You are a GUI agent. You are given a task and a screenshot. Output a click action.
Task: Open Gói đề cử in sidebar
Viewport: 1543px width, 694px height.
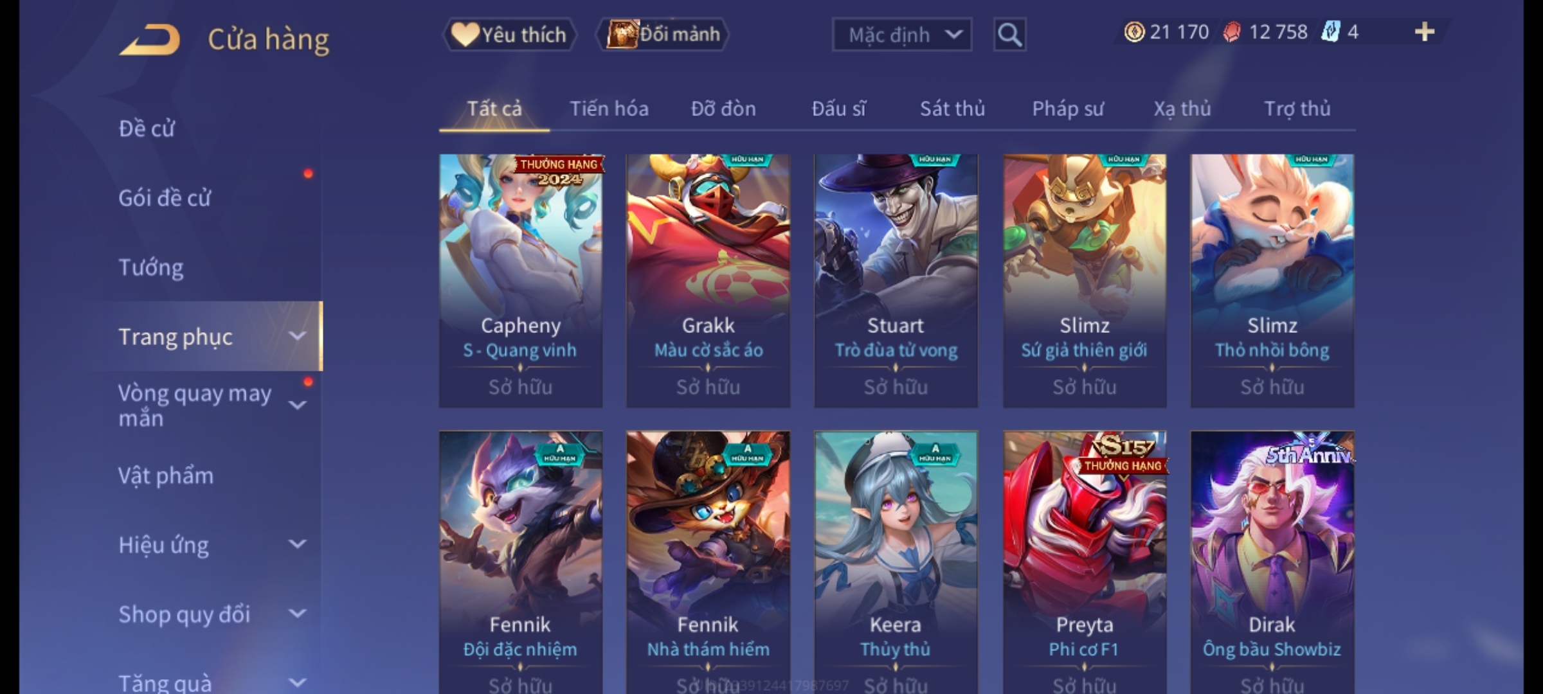click(x=165, y=198)
